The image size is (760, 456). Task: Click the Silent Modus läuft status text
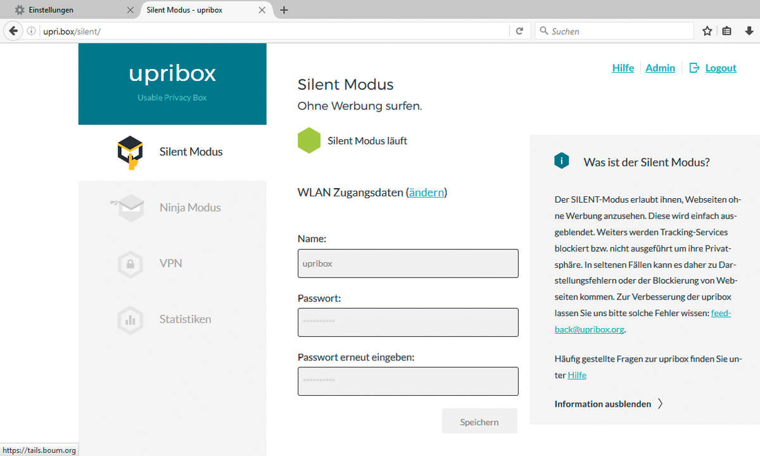pos(367,141)
